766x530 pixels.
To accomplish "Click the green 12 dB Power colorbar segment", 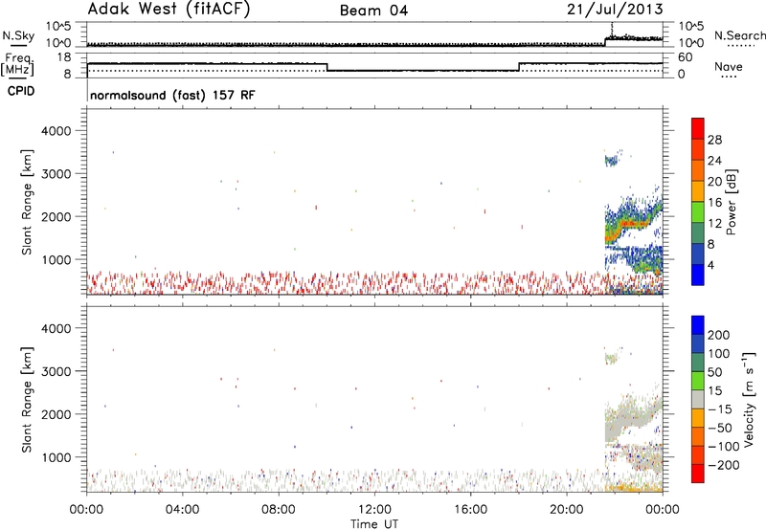I will (698, 211).
